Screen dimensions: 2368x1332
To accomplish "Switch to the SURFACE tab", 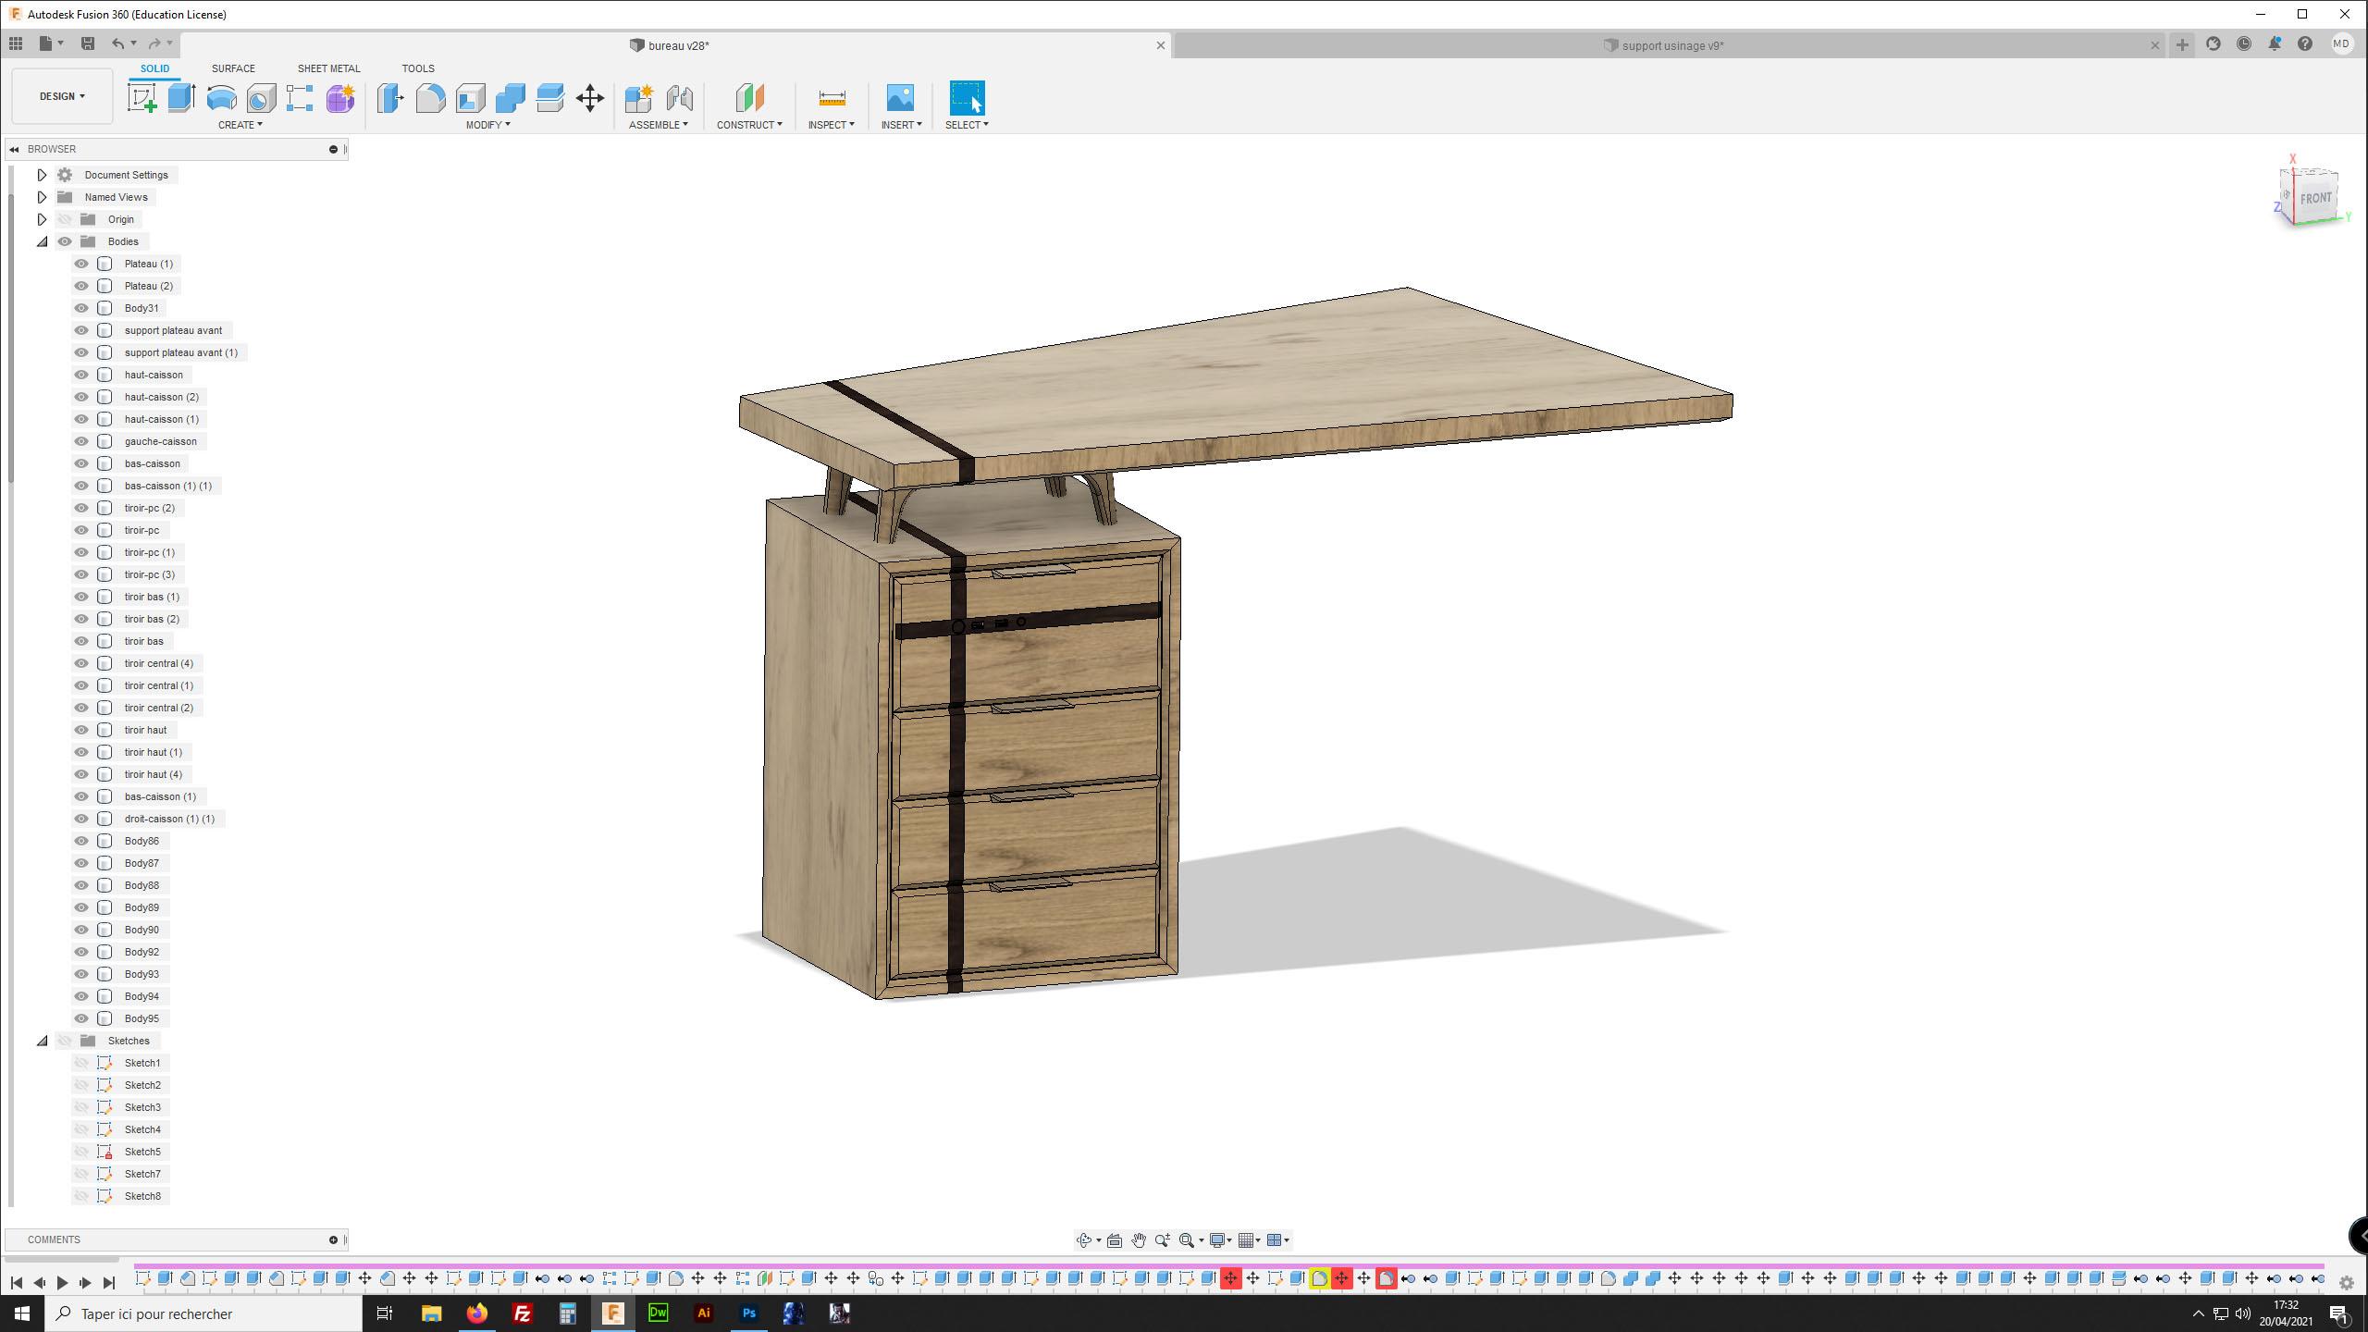I will click(233, 68).
